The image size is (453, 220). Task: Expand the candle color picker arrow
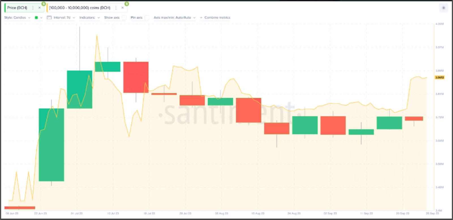(41, 18)
